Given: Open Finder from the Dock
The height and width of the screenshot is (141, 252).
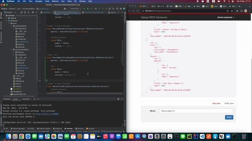Looking at the screenshot, I should pos(9,136).
